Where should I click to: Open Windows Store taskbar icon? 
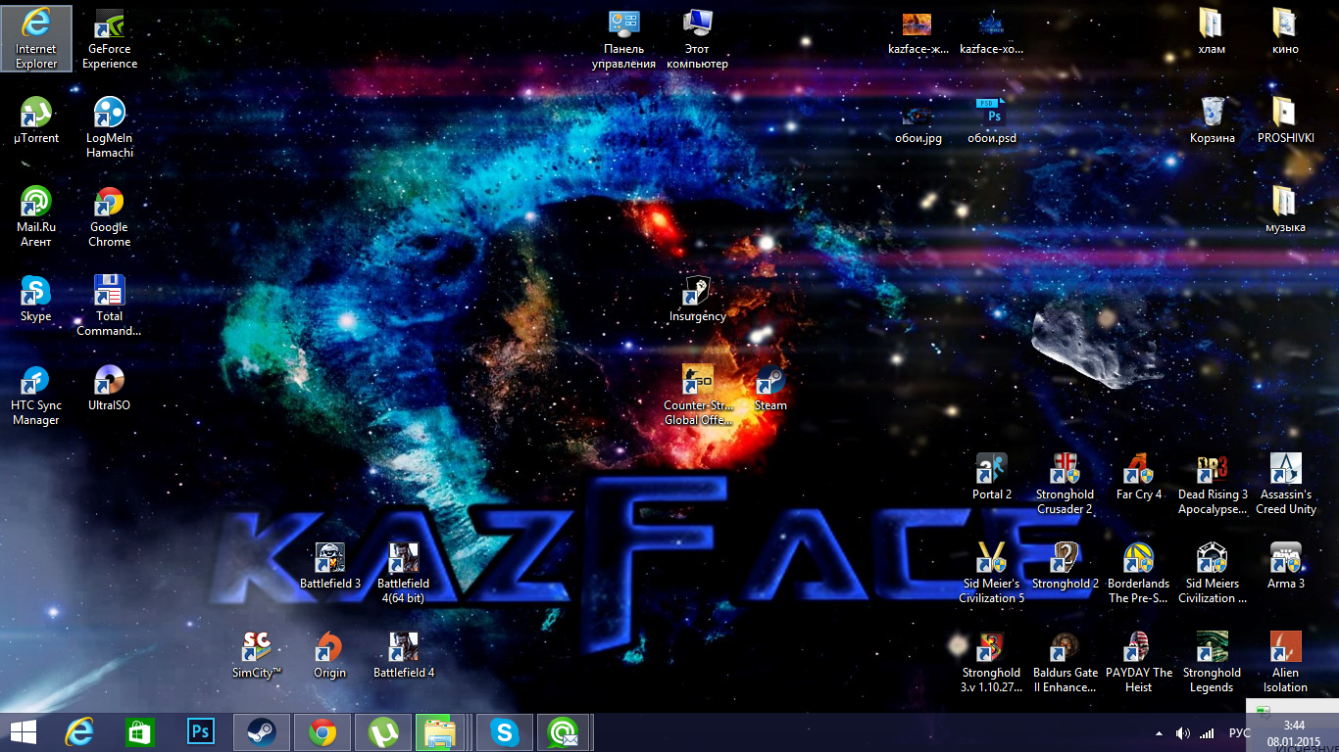coord(140,732)
